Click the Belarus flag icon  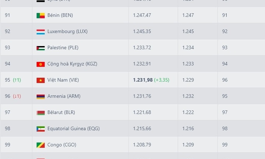pyautogui.click(x=40, y=113)
